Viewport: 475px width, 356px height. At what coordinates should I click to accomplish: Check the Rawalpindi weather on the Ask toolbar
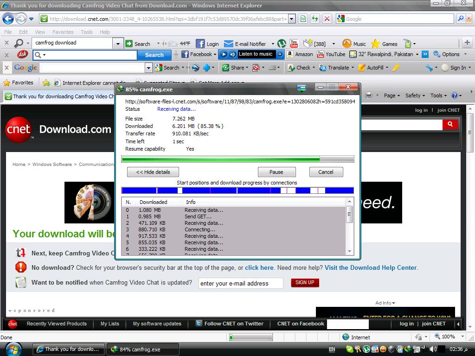(385, 54)
